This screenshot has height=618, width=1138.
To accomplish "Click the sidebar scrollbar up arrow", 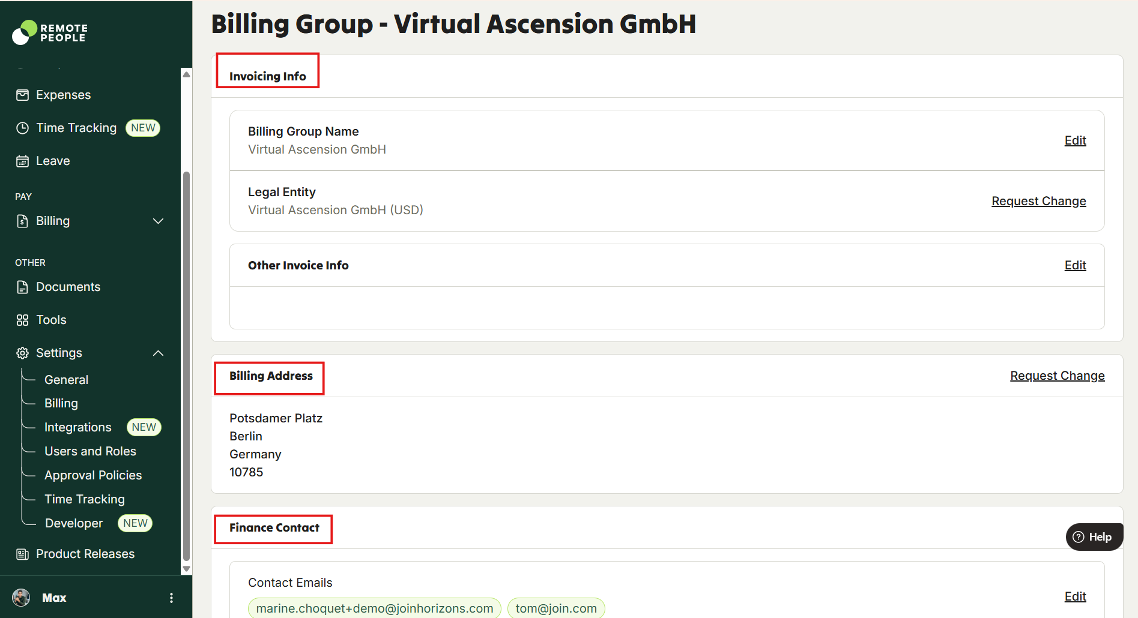I will (x=186, y=74).
